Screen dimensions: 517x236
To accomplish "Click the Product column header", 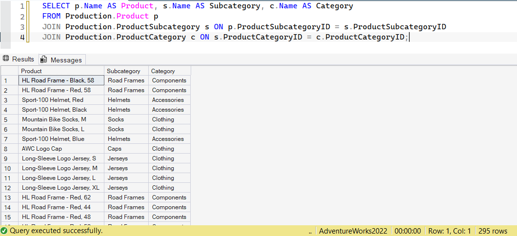I will [x=61, y=71].
